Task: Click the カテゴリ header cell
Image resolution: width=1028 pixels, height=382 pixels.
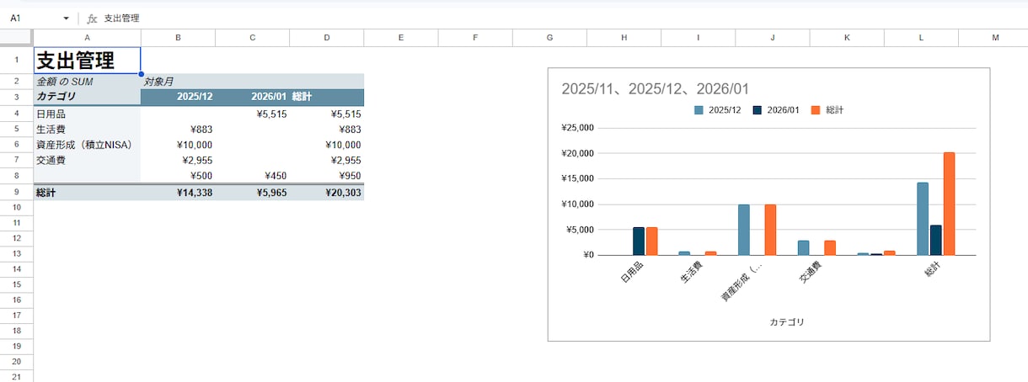Action: (87, 97)
